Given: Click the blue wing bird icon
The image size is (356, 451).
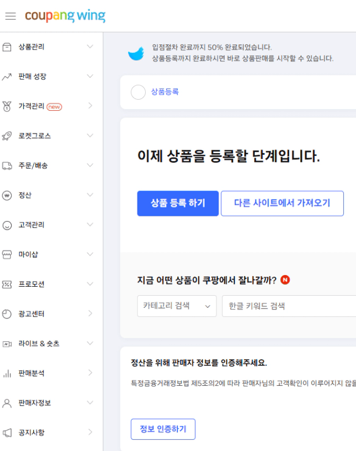Looking at the screenshot, I should 136,53.
